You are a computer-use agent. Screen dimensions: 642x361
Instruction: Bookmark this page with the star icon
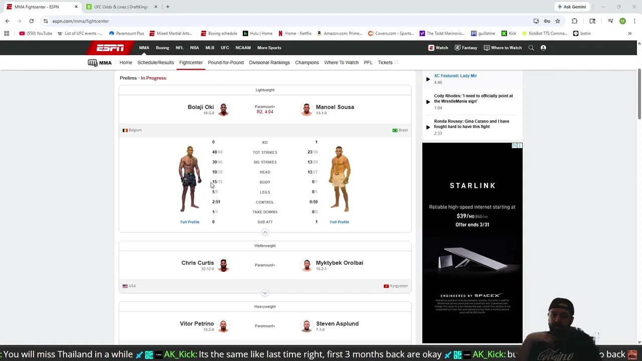pos(557,21)
